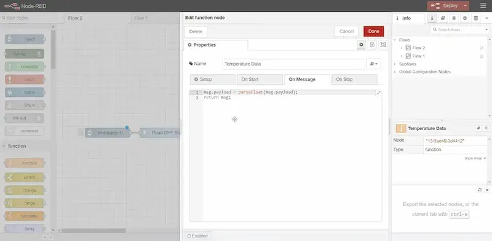The image size is (492, 241).
Task: Click the Deploy button
Action: click(x=445, y=6)
